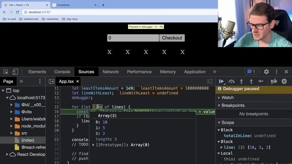This screenshot has height=164, width=292.
Task: Switch to the Console tab
Action: [x=62, y=72]
